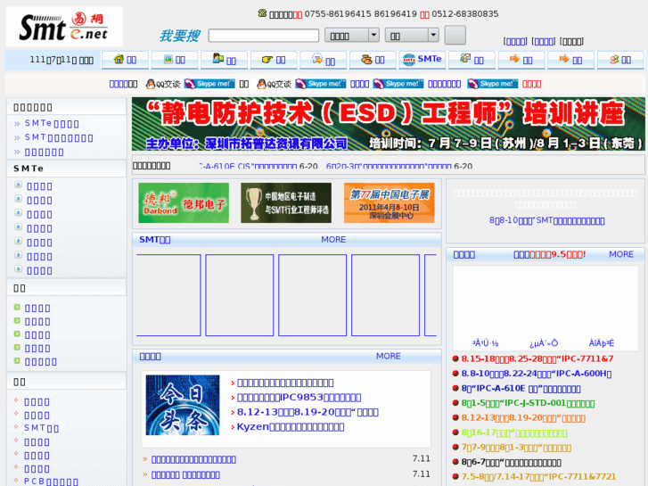The width and height of the screenshot is (648, 486).
Task: Open the home tab with house icon
Action: click(x=125, y=60)
